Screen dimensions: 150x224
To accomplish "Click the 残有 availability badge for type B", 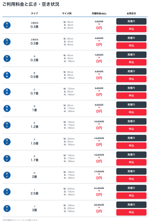I will (x=7, y=75).
